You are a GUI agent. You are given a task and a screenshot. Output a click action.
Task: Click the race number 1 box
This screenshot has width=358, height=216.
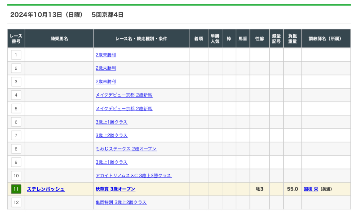[16, 55]
